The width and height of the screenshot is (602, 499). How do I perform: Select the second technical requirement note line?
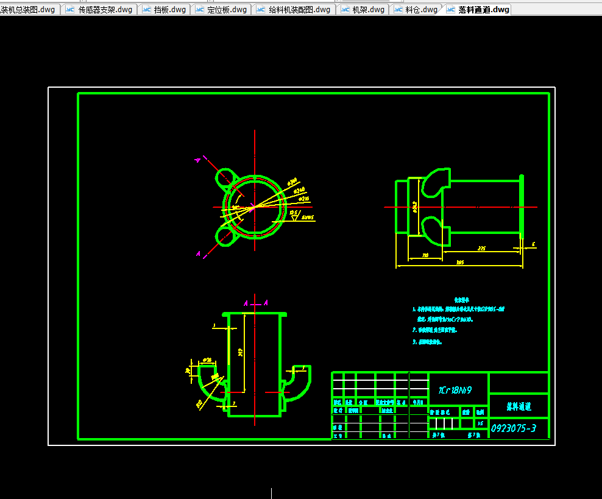(x=434, y=330)
